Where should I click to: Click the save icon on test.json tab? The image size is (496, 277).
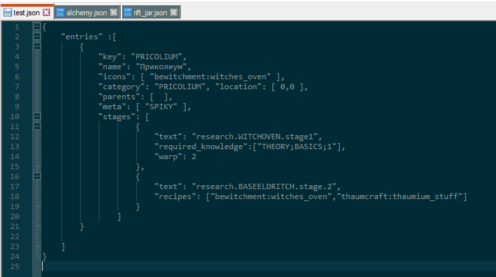tap(7, 13)
